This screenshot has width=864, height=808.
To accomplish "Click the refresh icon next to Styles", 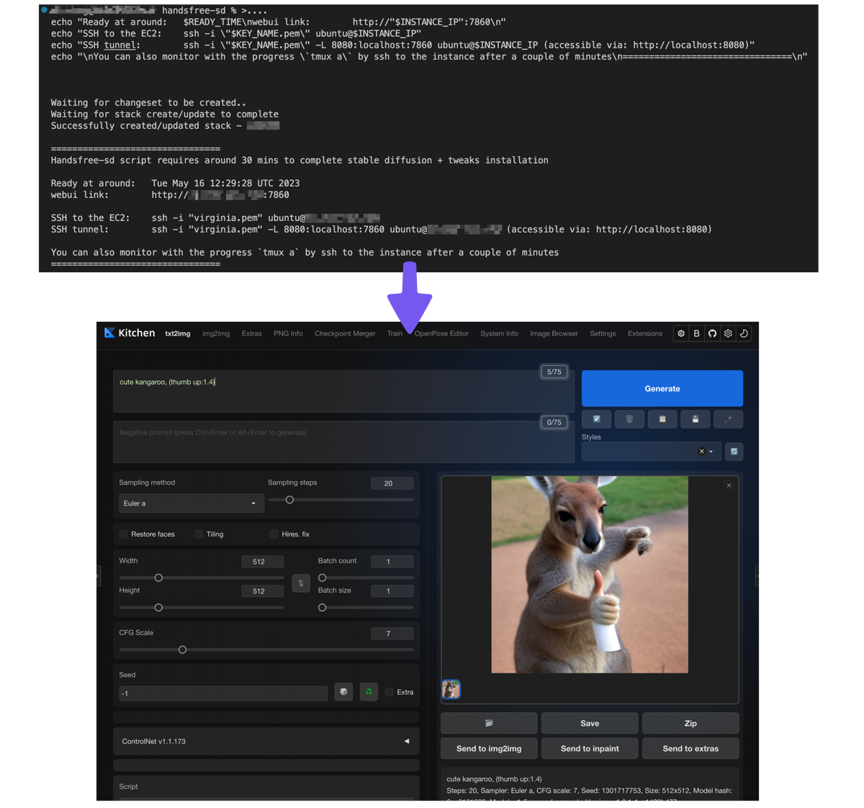I will pyautogui.click(x=734, y=451).
